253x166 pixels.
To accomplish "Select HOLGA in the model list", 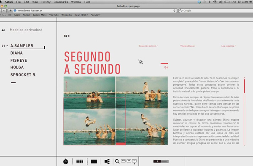I will coord(17,67).
